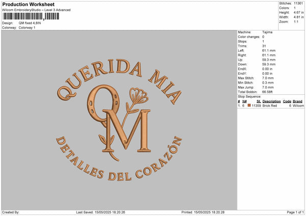The width and height of the screenshot is (306, 216).
Task: Click the stitch count 11359 in stop row
Action: tap(256, 105)
